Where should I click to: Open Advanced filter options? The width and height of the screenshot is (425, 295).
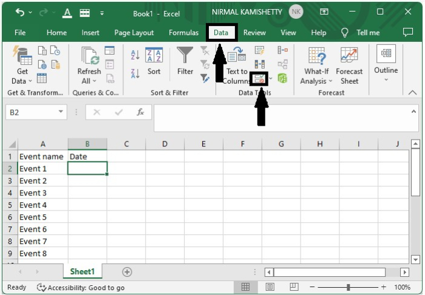[205, 78]
